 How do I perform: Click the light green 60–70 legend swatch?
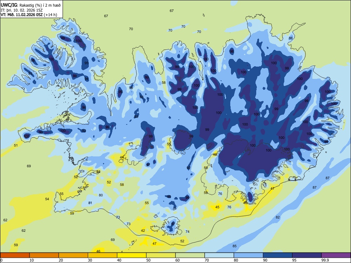pos(190,255)
